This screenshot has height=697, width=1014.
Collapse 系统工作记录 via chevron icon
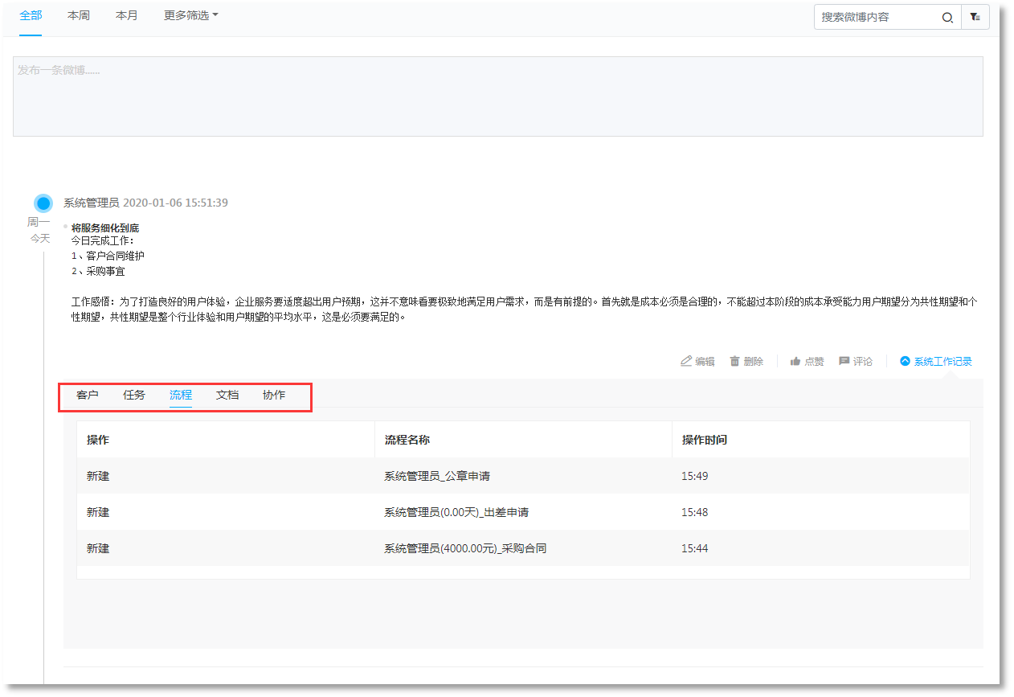[x=905, y=361]
